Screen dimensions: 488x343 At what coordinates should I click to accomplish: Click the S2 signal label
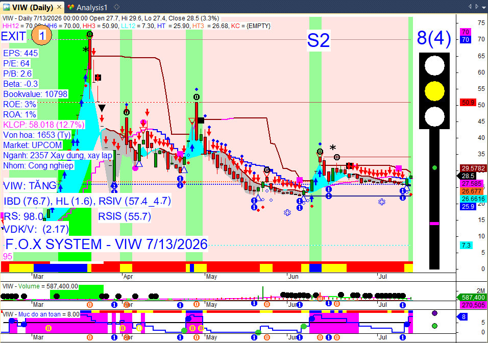pos(318,40)
